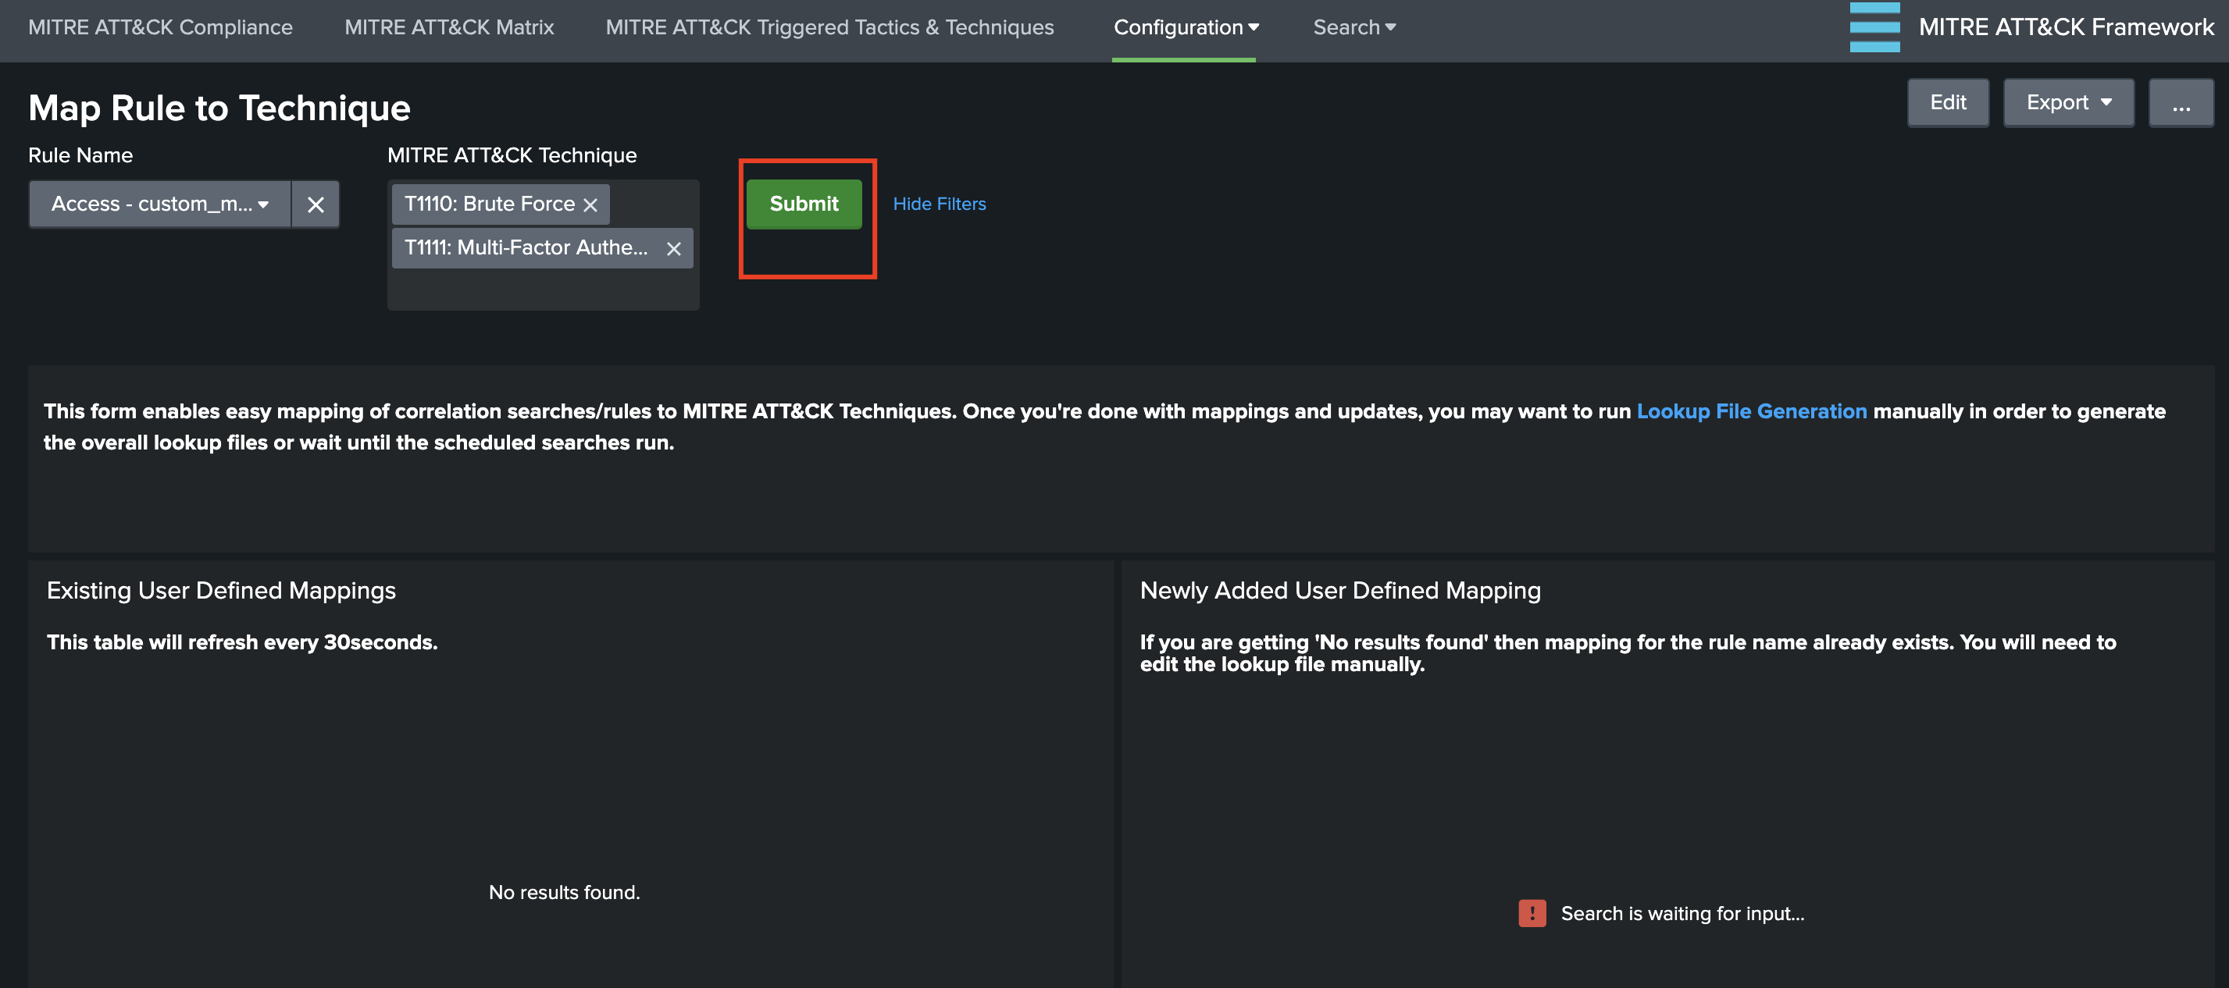2229x988 pixels.
Task: Click the red alert icon beside waiting message
Action: click(1532, 914)
